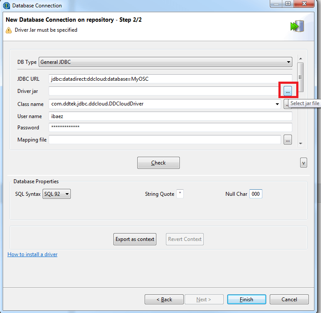Viewport: 321px width, 313px height.
Task: Click the disabled Next button
Action: (x=204, y=300)
